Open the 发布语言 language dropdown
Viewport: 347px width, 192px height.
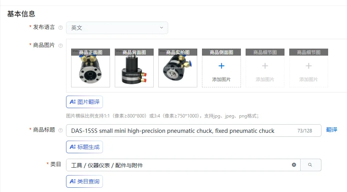[x=117, y=28]
